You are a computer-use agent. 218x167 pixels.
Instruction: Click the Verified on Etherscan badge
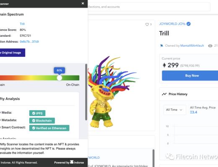point(49,128)
